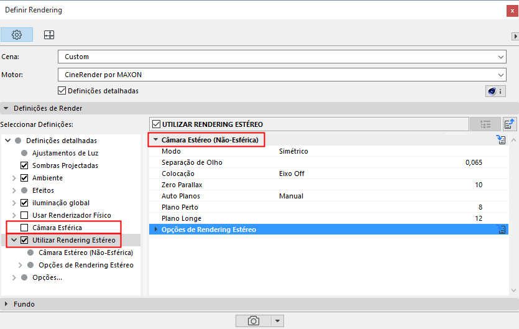The height and width of the screenshot is (329, 519).
Task: Select Opções... in the settings tree
Action: [x=47, y=277]
